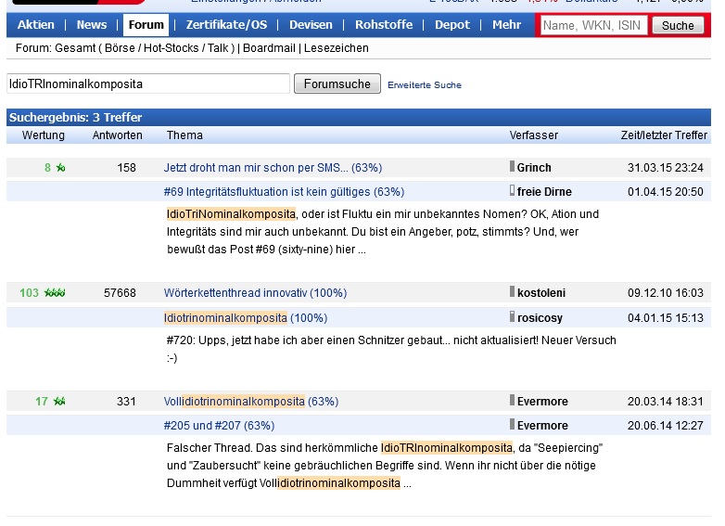Click status icon beside Evermore, 20.03.14 row
This screenshot has height=526, width=725.
(512, 400)
